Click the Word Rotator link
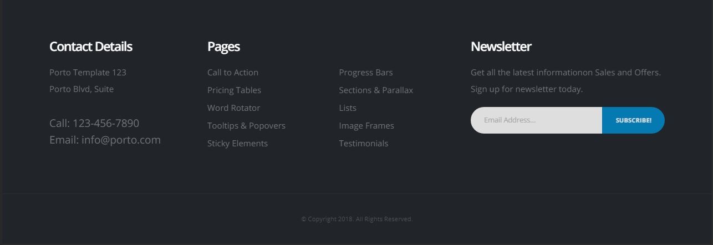713x245 pixels. 233,108
